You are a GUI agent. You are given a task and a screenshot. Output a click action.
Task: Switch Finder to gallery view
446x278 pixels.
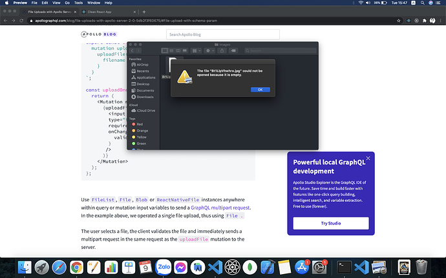point(185,50)
